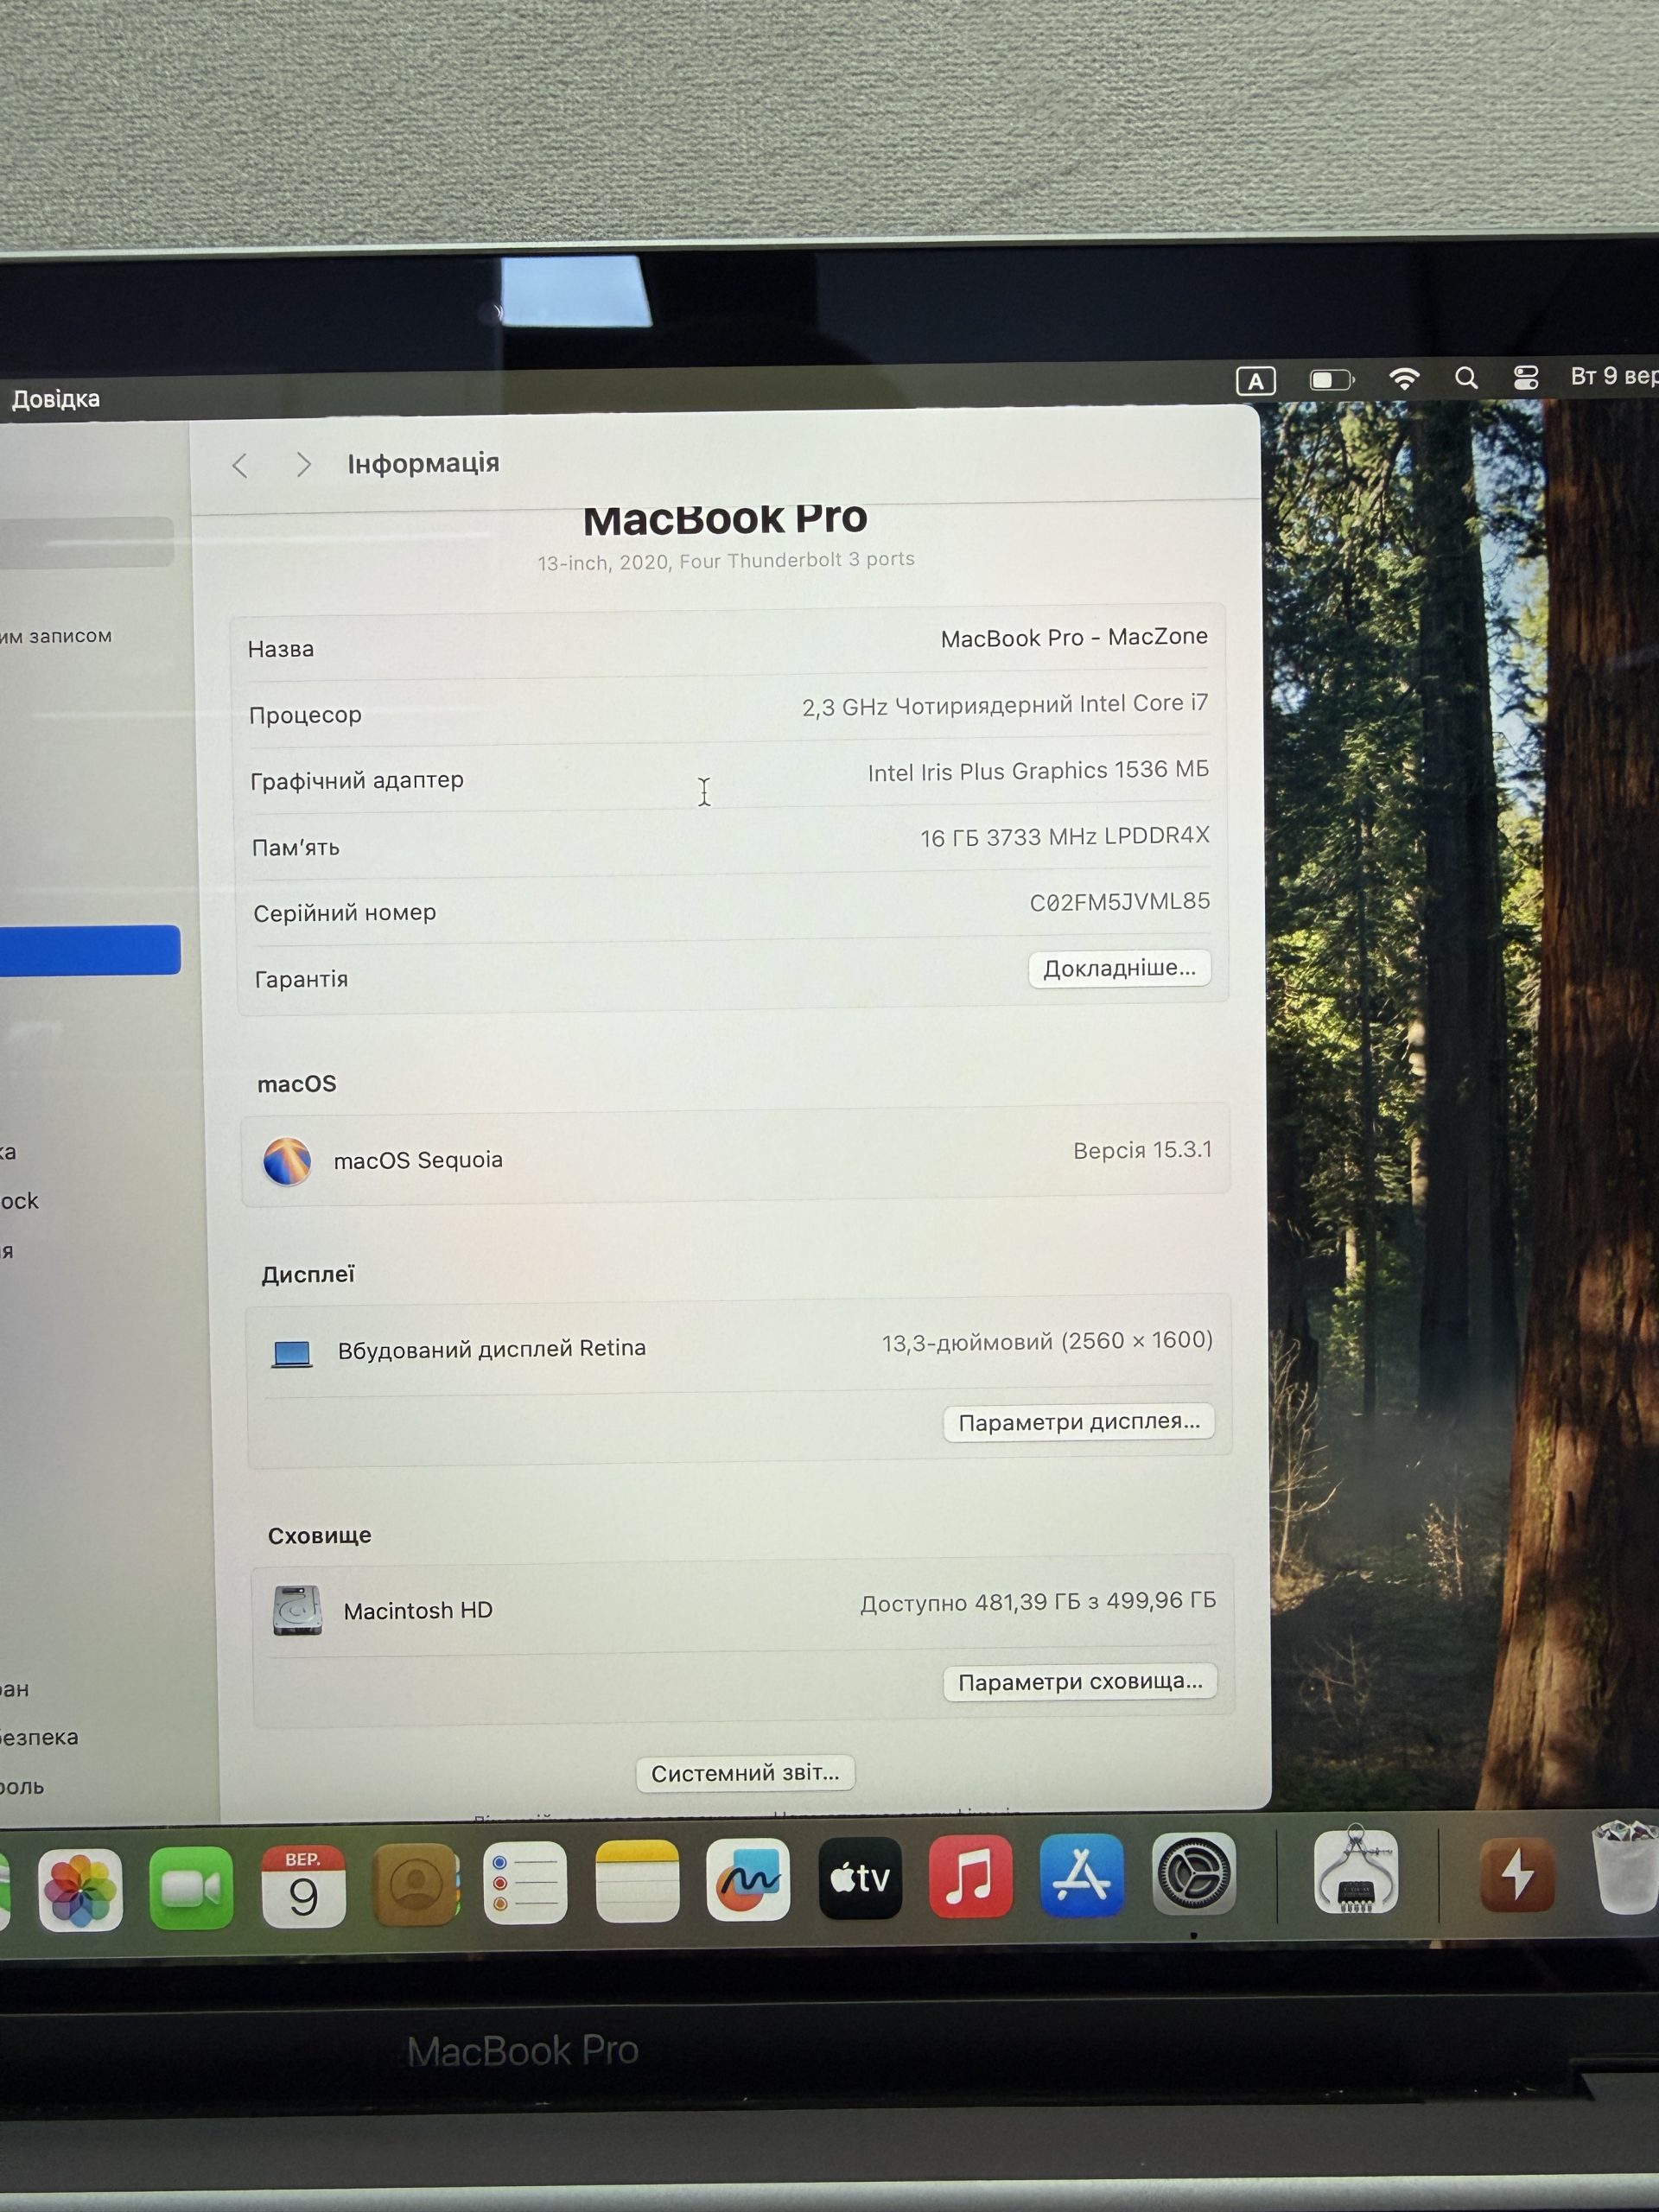Click the 13-inch, 2020, Four Thunderbolt 3 ports subtitle
The image size is (1659, 2212).
pos(726,561)
